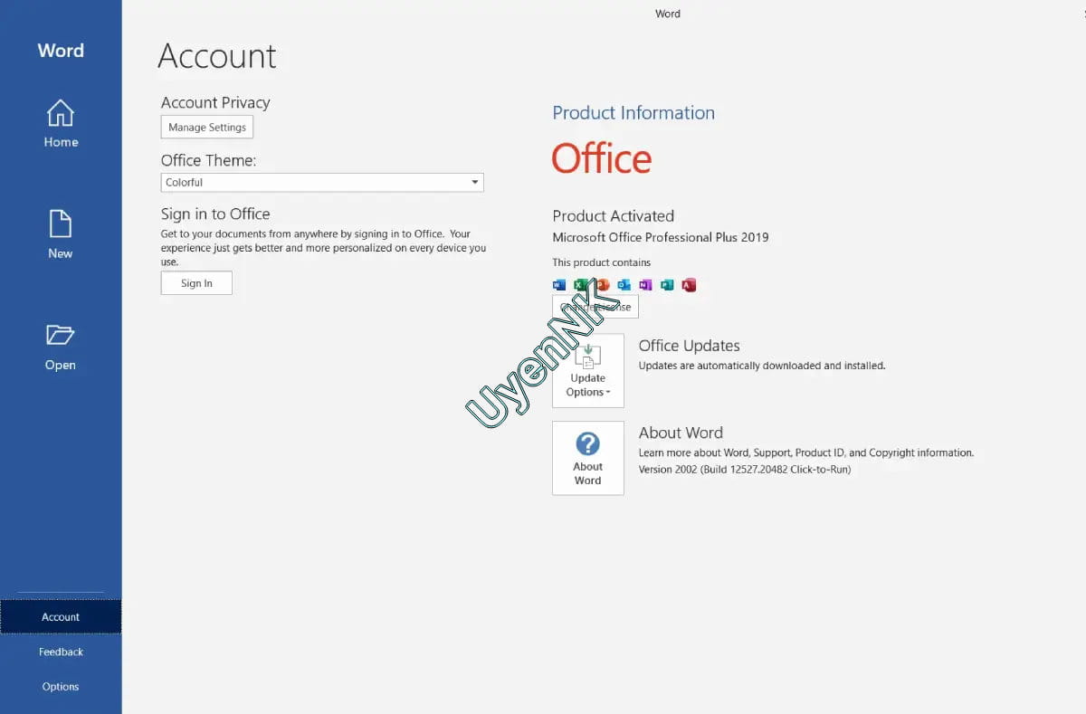1086x714 pixels.
Task: Click the Sign In button
Action: click(196, 283)
